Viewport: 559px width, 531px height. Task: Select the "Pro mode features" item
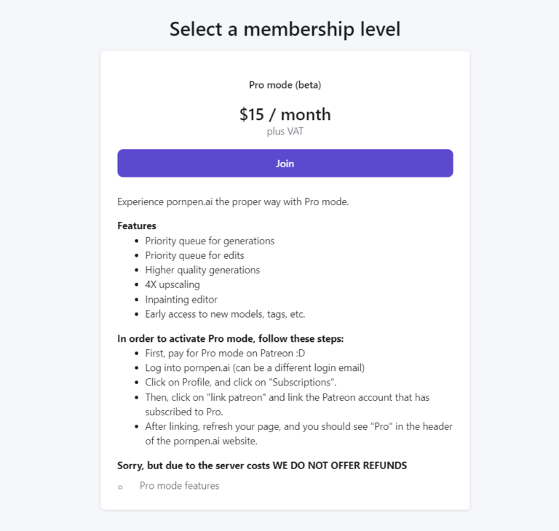(x=179, y=486)
